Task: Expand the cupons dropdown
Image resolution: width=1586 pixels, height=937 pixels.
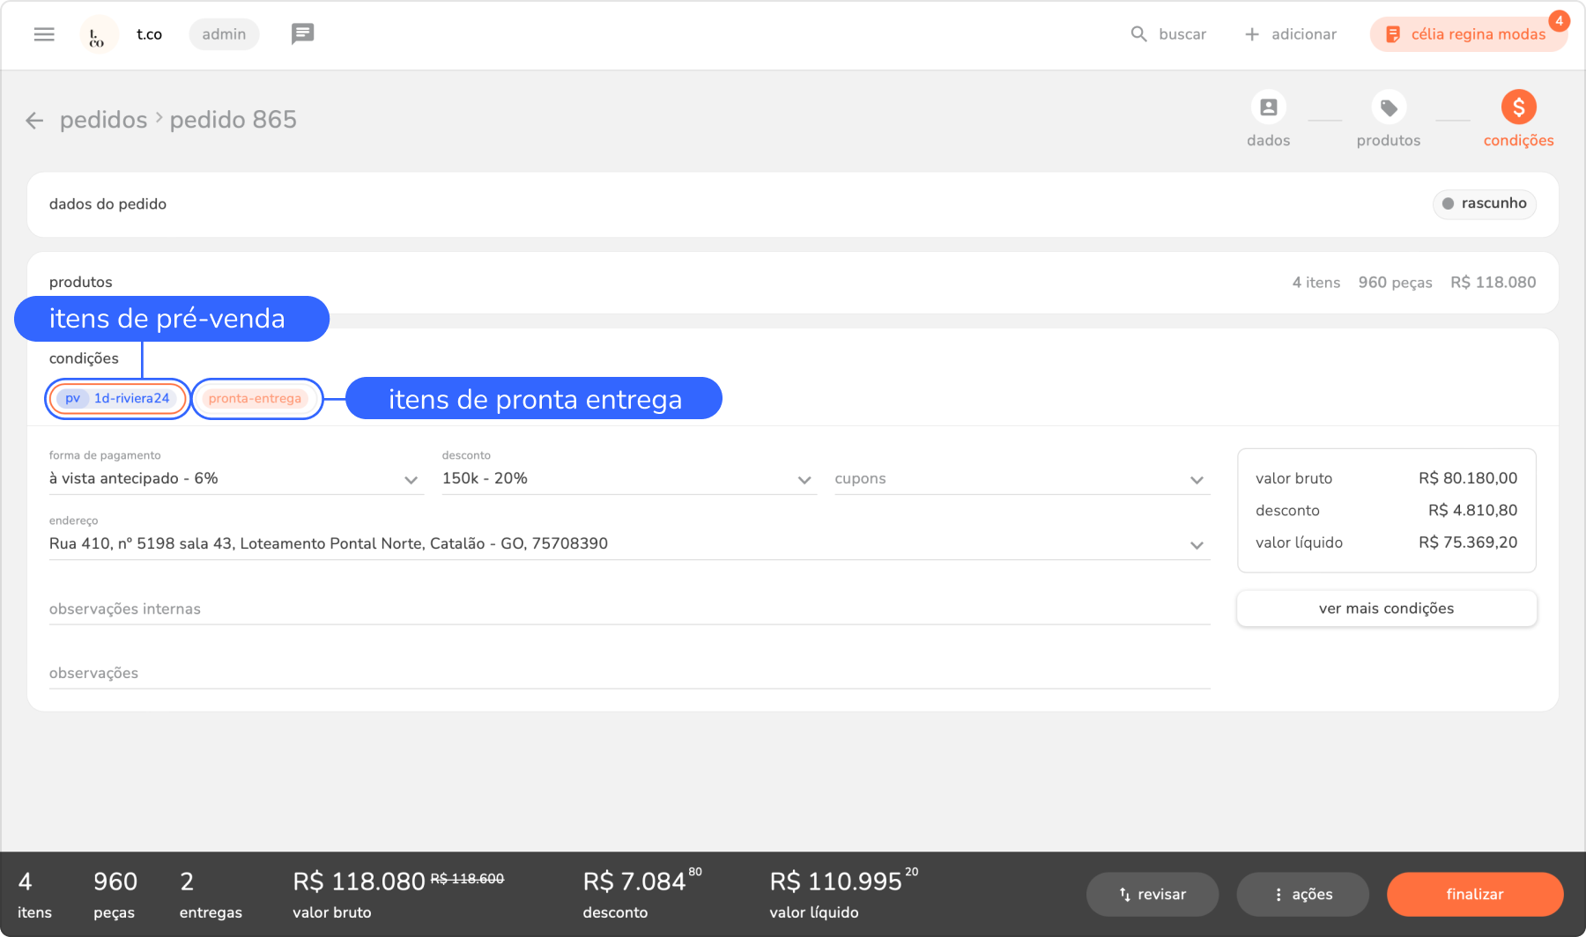Action: (x=1197, y=480)
